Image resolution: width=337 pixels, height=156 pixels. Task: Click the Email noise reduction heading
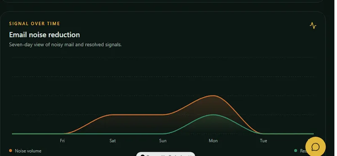pyautogui.click(x=45, y=35)
